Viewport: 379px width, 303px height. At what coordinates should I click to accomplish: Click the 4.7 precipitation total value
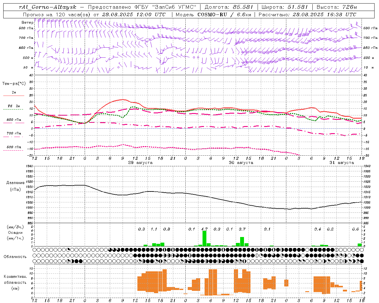point(204,229)
